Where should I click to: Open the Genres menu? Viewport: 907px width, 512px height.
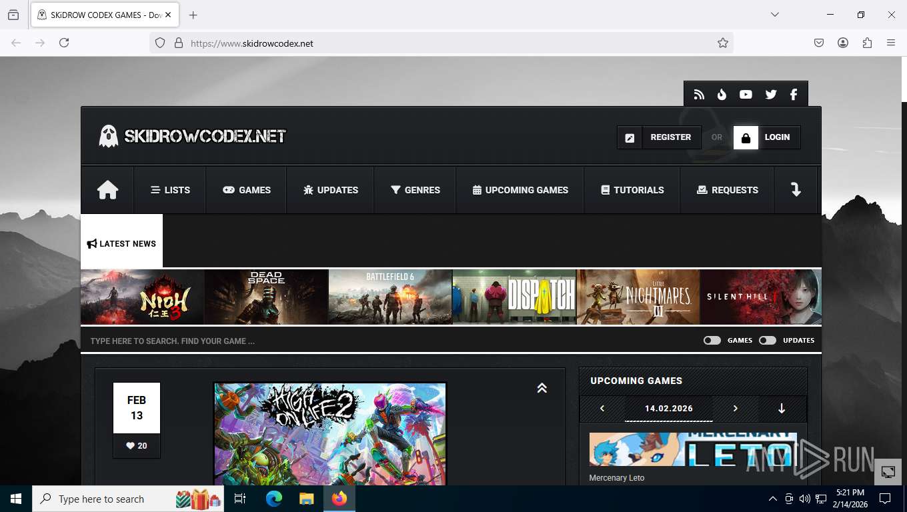click(x=415, y=190)
